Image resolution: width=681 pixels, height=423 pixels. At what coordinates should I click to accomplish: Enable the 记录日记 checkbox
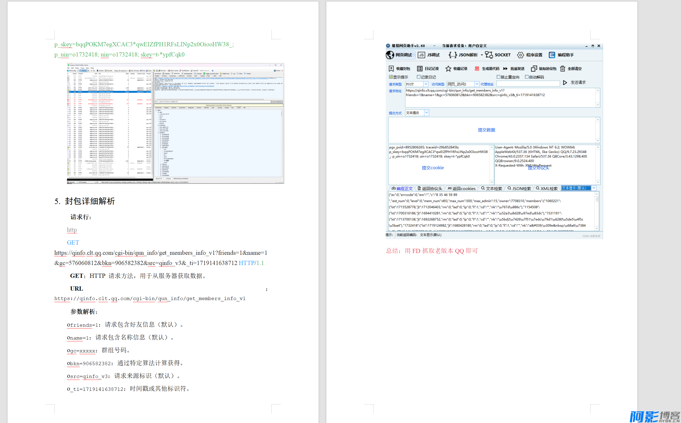[419, 77]
